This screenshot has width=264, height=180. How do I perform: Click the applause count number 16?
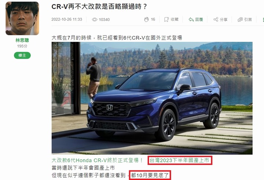coord(153,19)
